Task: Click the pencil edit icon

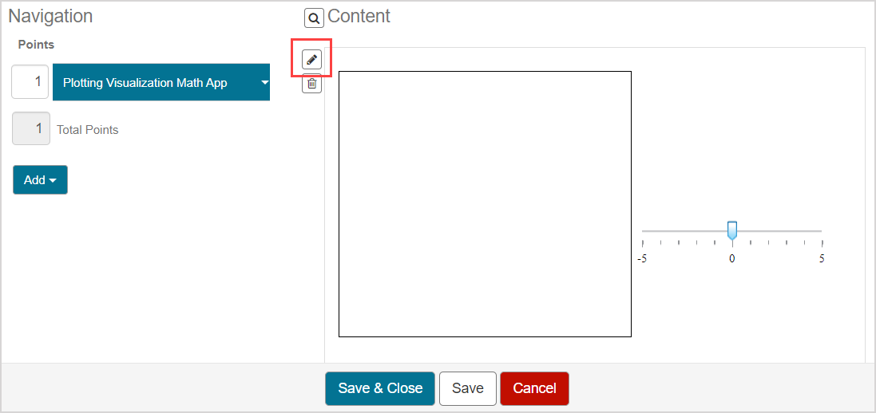Action: 311,59
